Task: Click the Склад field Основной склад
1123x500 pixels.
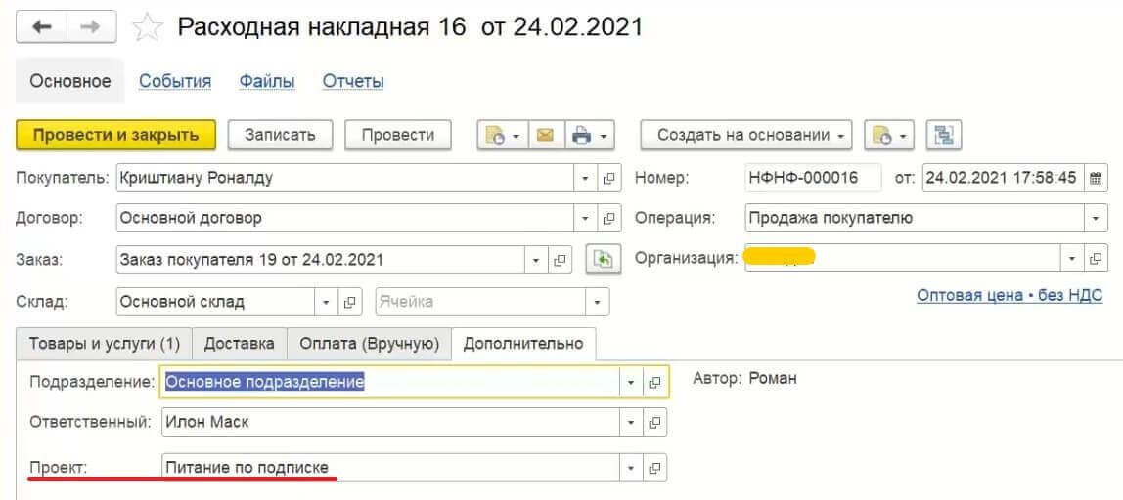Action: point(215,302)
